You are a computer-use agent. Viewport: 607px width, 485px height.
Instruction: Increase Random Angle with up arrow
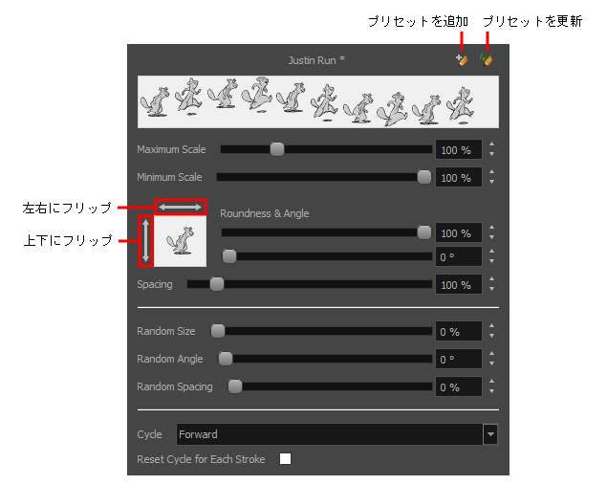tap(491, 354)
